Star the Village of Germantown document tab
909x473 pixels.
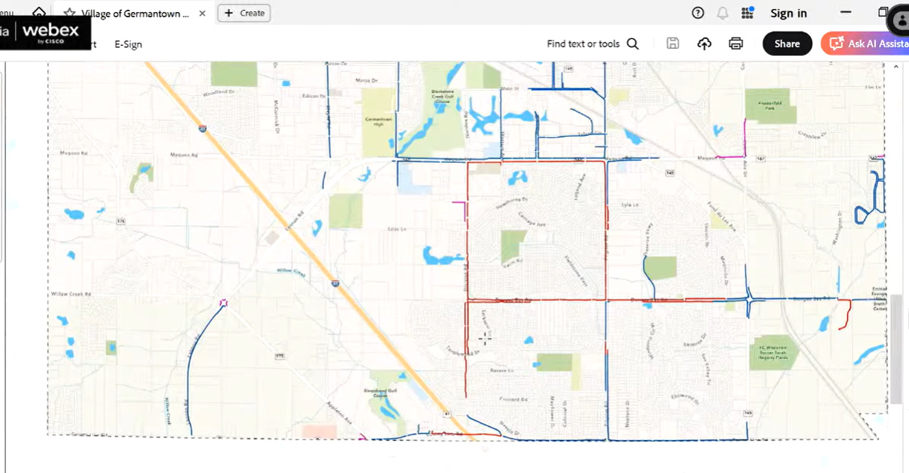pyautogui.click(x=70, y=13)
